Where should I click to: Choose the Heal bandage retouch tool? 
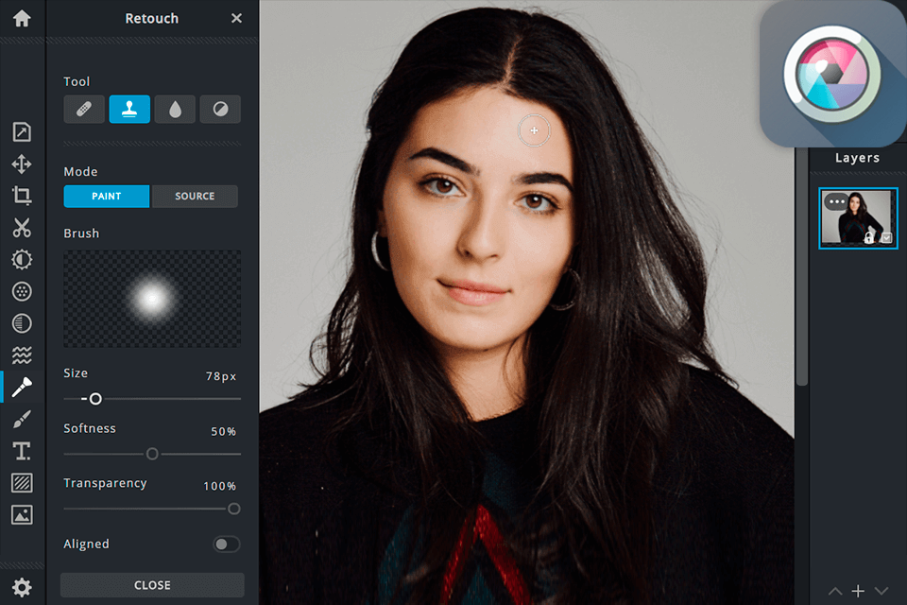tap(84, 109)
